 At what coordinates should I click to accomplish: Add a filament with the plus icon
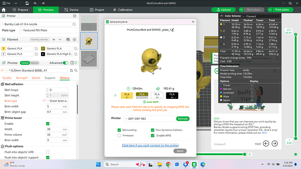pos(54,40)
